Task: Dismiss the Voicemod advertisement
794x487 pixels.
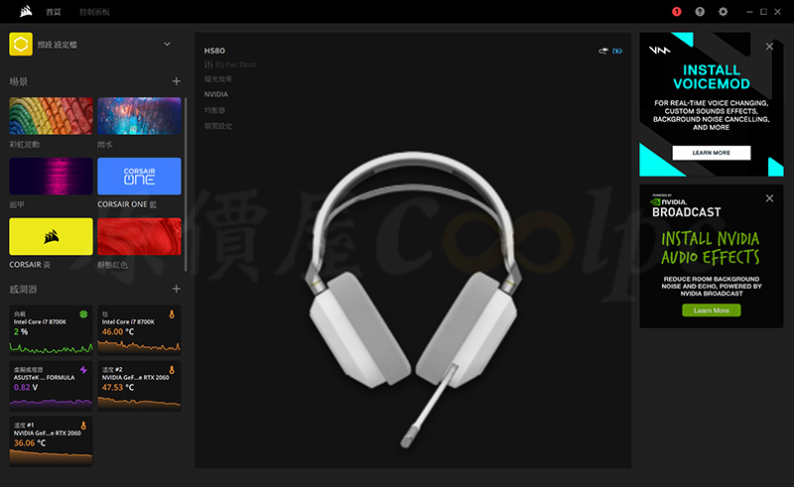Action: [x=769, y=47]
